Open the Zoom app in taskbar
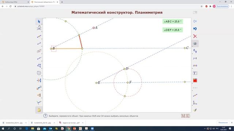 click(x=93, y=128)
